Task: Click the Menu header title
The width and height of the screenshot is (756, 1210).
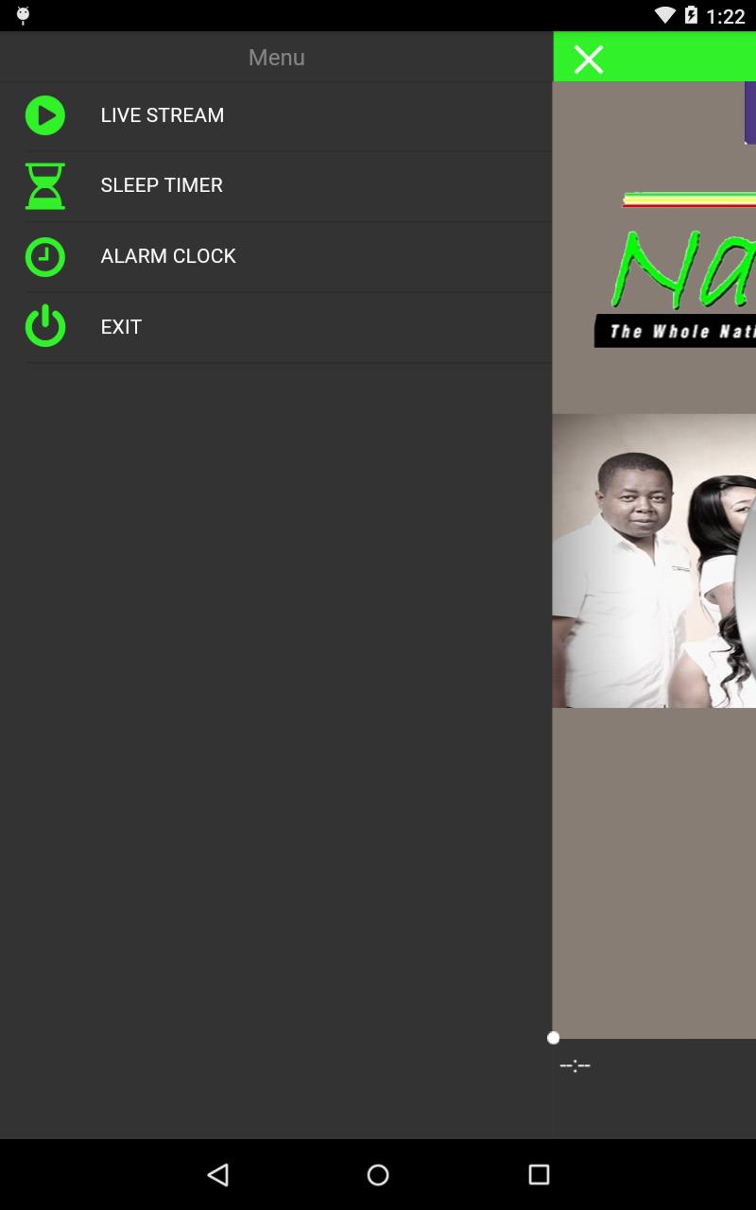Action: (276, 58)
